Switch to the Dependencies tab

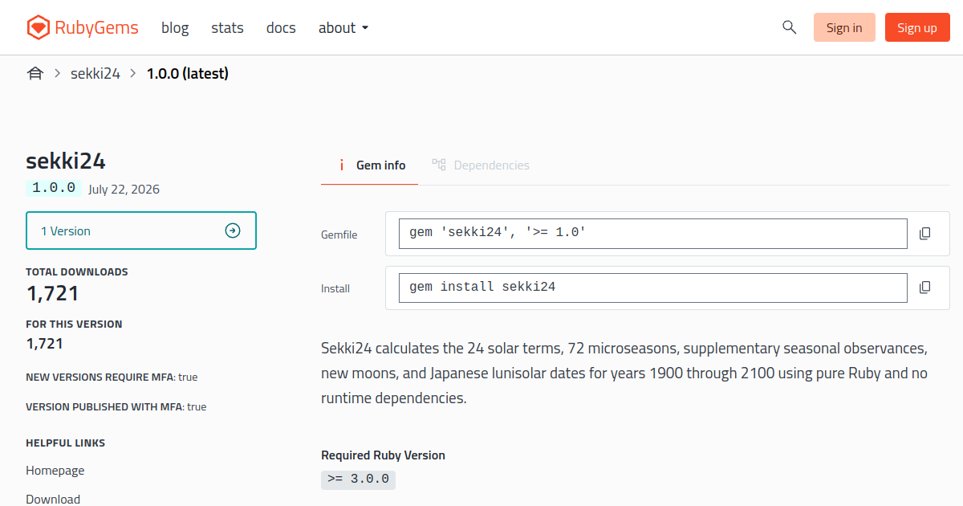[480, 165]
